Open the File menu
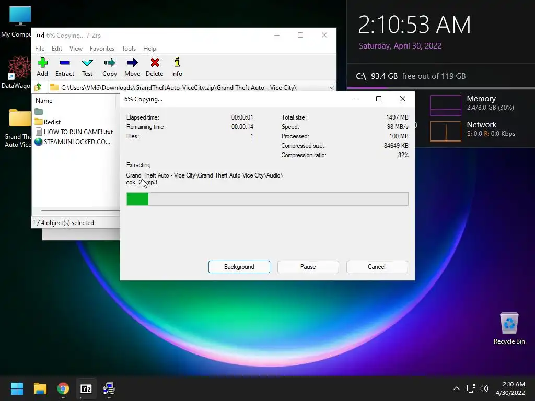Image resolution: width=535 pixels, height=401 pixels. point(40,49)
